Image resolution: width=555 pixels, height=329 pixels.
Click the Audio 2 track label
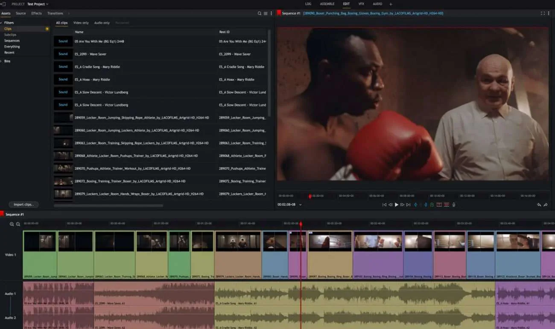pos(10,317)
